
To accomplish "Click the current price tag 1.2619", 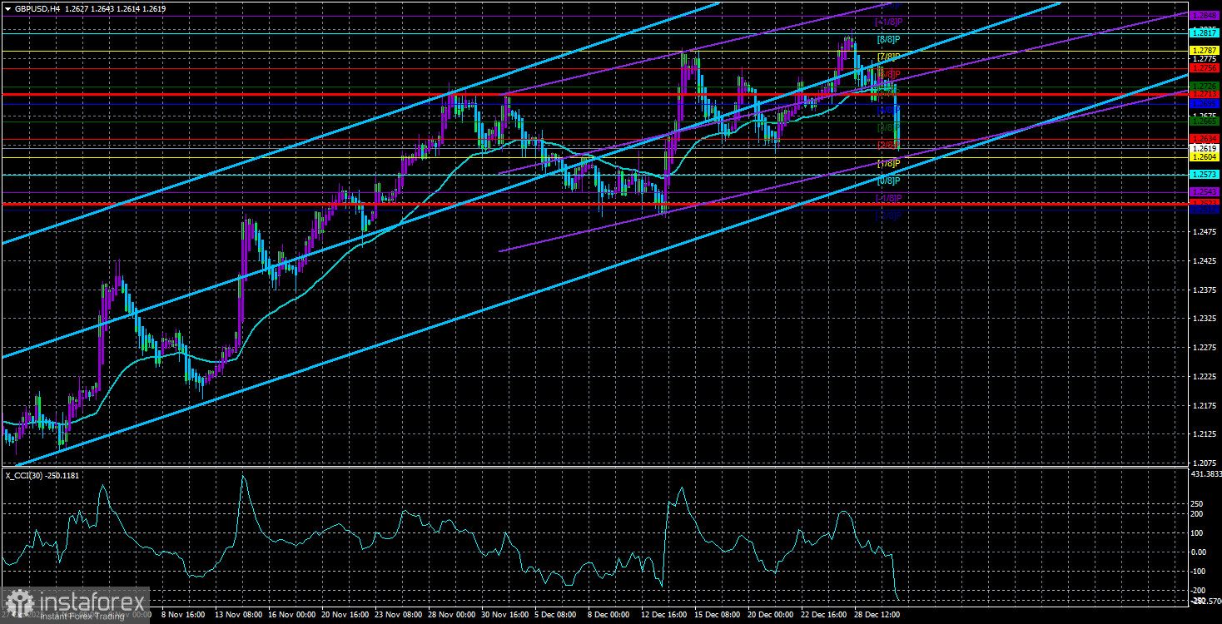I will click(x=1205, y=148).
